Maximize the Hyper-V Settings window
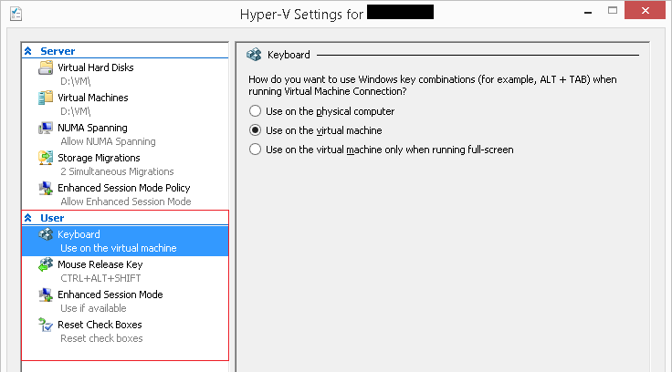This screenshot has height=372, width=672. 613,11
